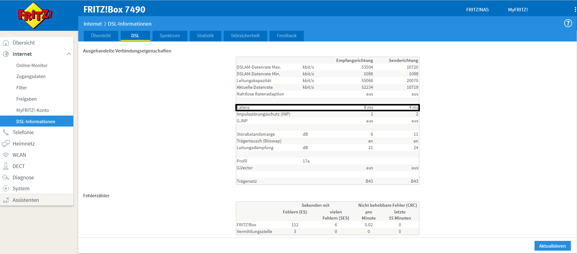Switch to the Übersicht tab
Image resolution: width=577 pixels, height=254 pixels.
(x=101, y=36)
